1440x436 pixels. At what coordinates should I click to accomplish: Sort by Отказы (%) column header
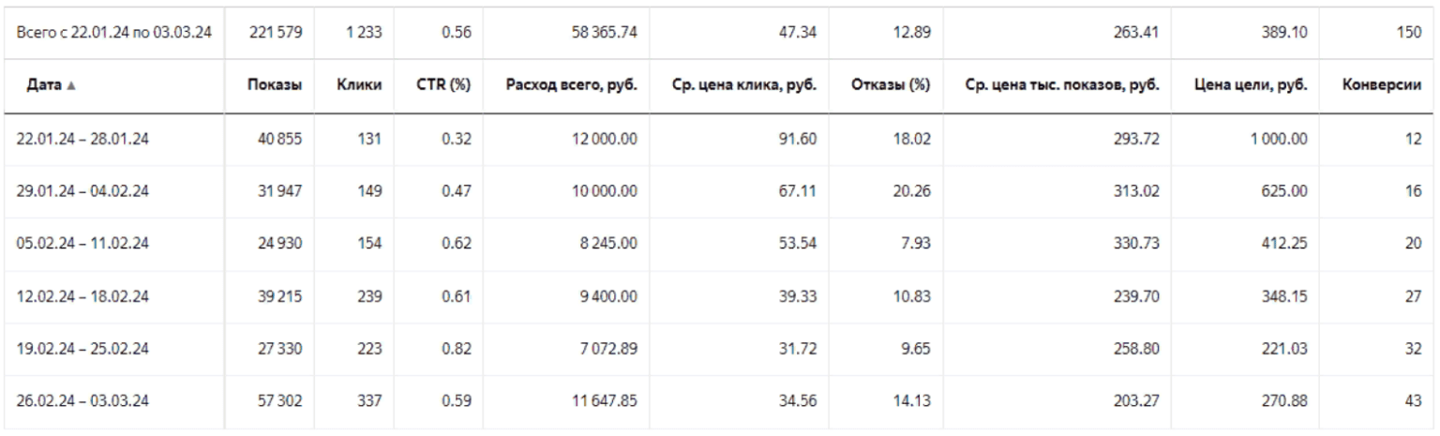[892, 86]
